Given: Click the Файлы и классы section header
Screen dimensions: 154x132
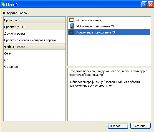Looking at the screenshot, I should pos(34,47).
